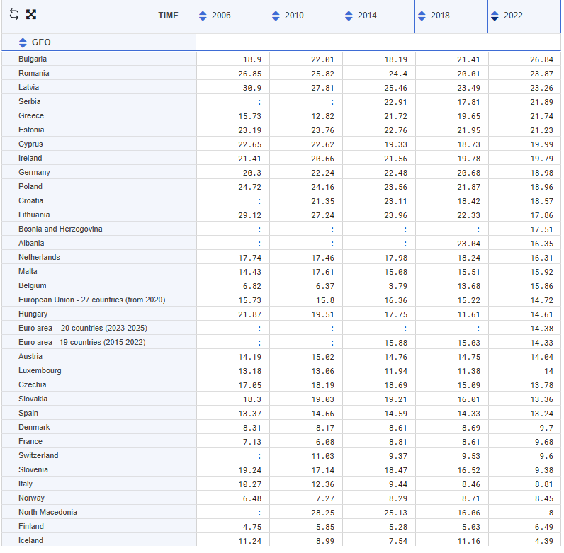The image size is (564, 553).
Task: Sort the GEO column using its arrows
Action: [x=23, y=42]
